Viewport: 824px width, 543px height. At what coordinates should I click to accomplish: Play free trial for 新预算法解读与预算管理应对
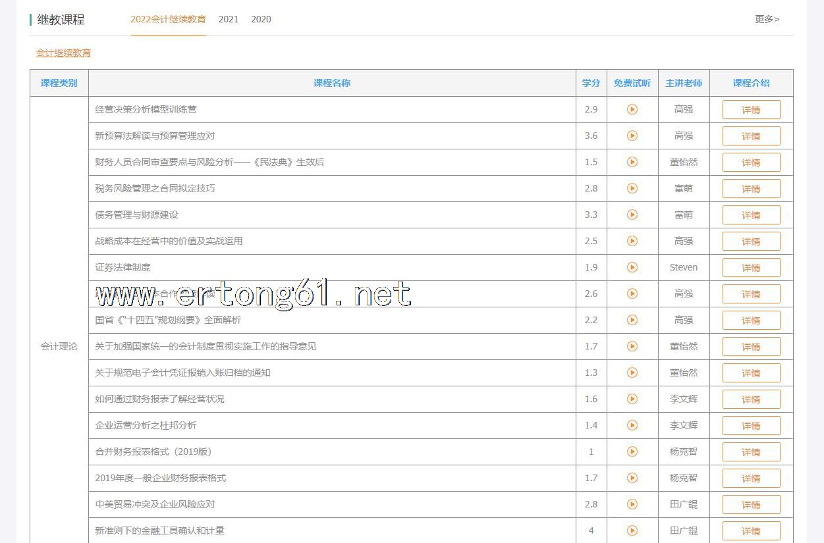632,136
